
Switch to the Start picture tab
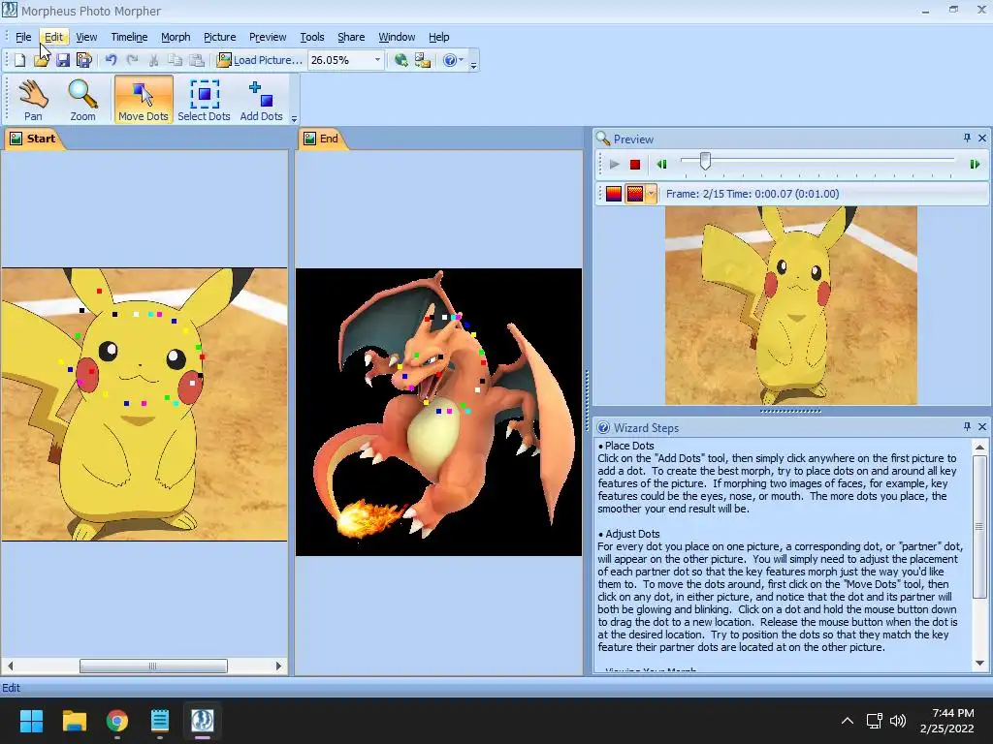coord(34,139)
